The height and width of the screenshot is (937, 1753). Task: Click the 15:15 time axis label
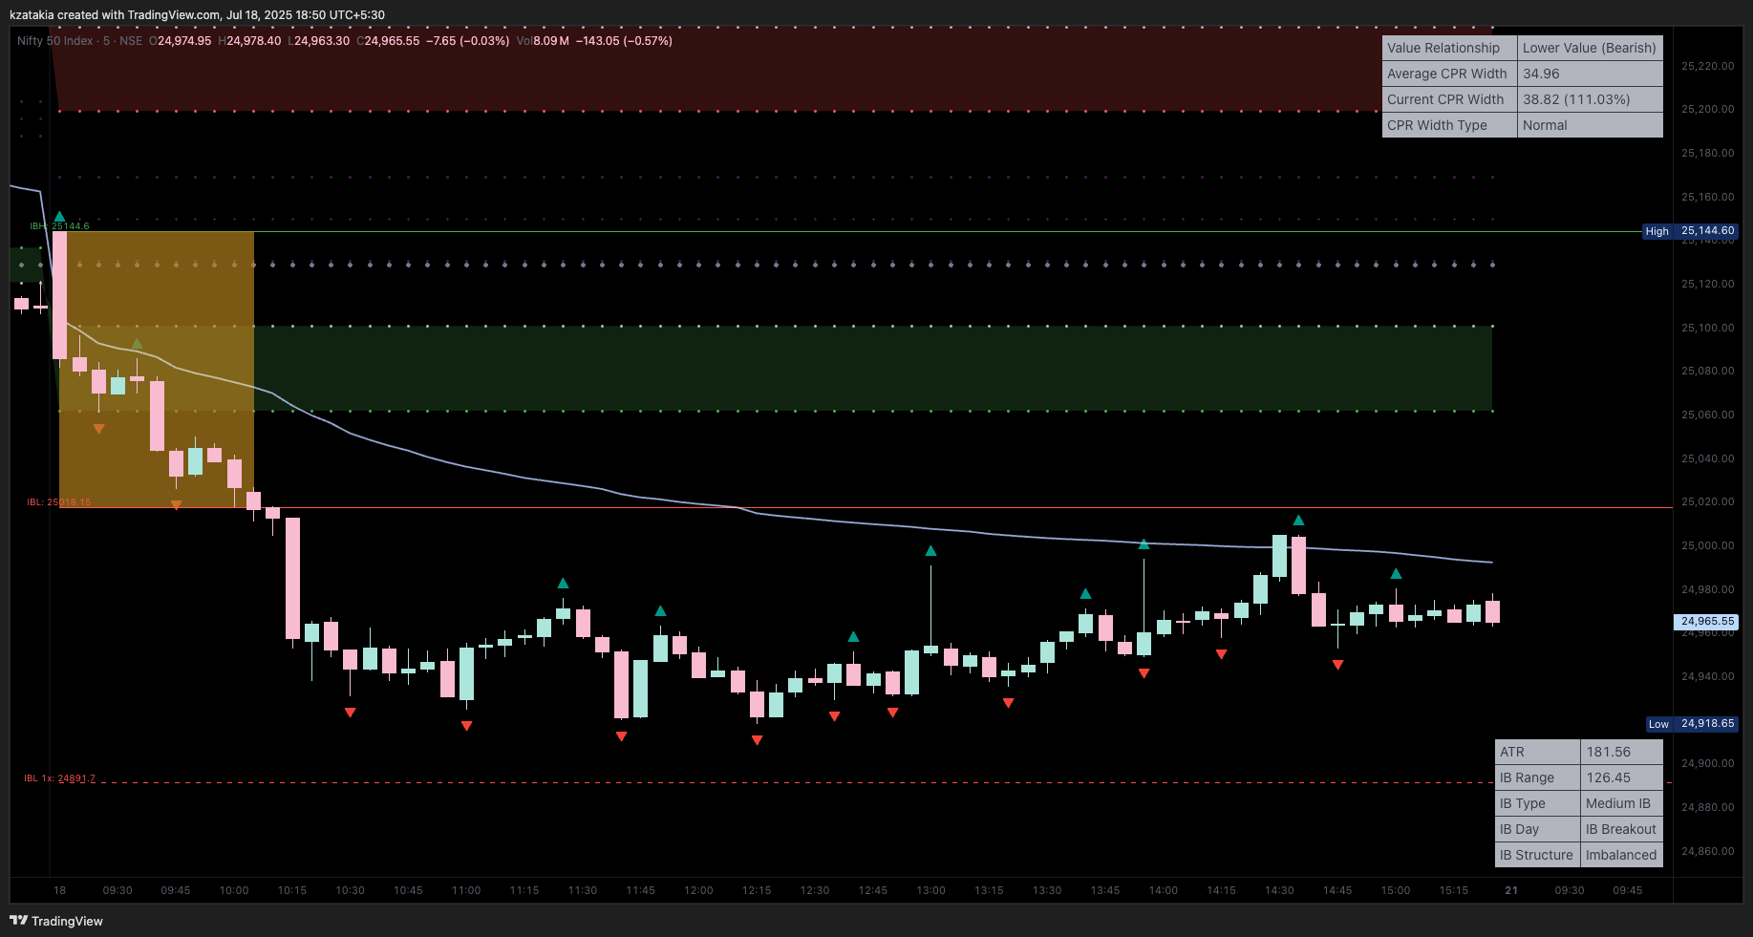[x=1454, y=890]
